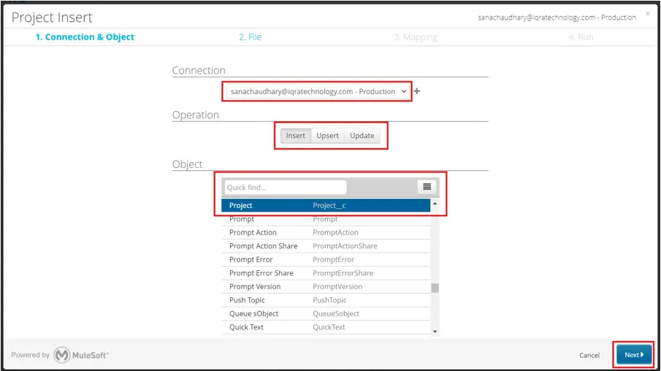Open the object list view options icon
Image resolution: width=661 pixels, height=371 pixels.
click(x=427, y=187)
